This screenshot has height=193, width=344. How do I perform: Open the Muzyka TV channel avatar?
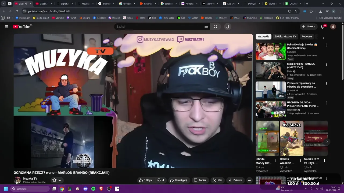(17, 180)
